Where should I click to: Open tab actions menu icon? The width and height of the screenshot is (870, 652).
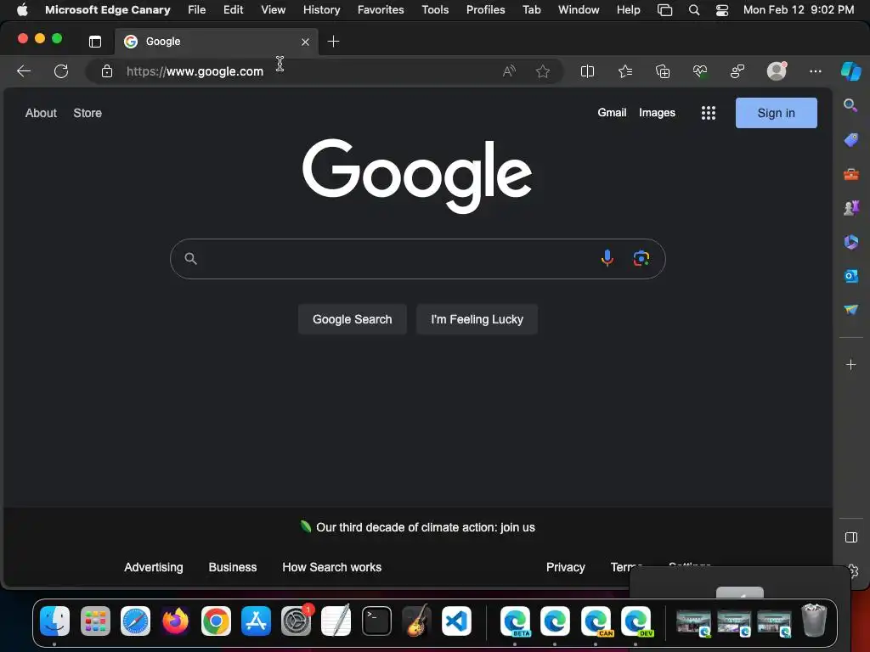[95, 42]
